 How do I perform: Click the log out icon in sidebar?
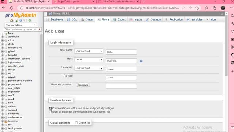click(16, 21)
